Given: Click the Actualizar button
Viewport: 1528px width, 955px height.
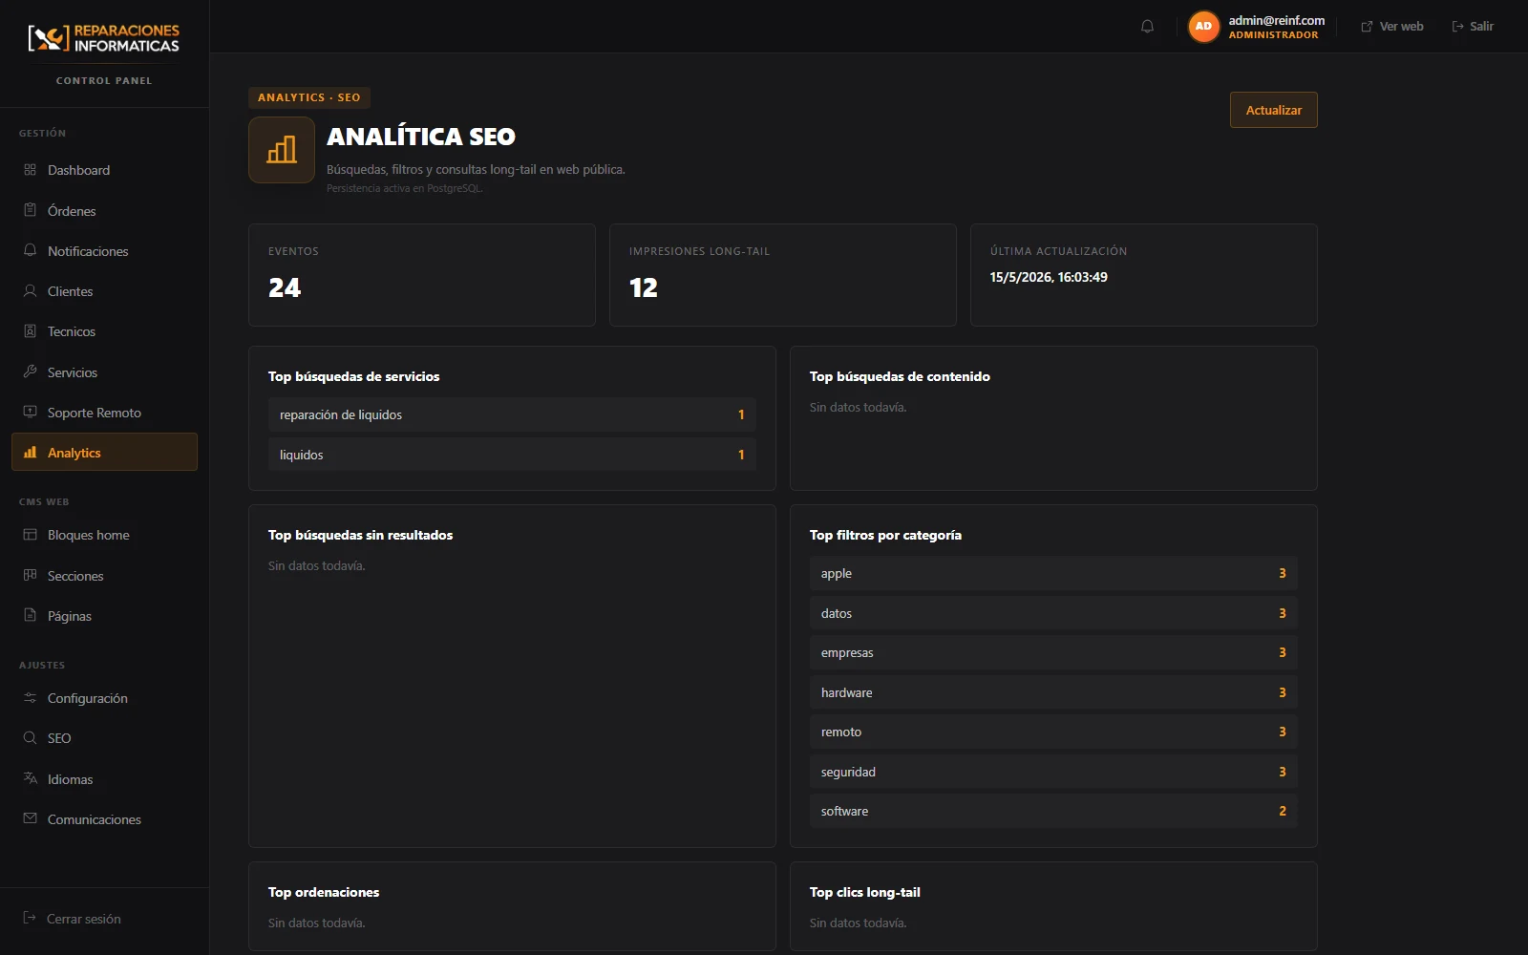Looking at the screenshot, I should coord(1273,110).
